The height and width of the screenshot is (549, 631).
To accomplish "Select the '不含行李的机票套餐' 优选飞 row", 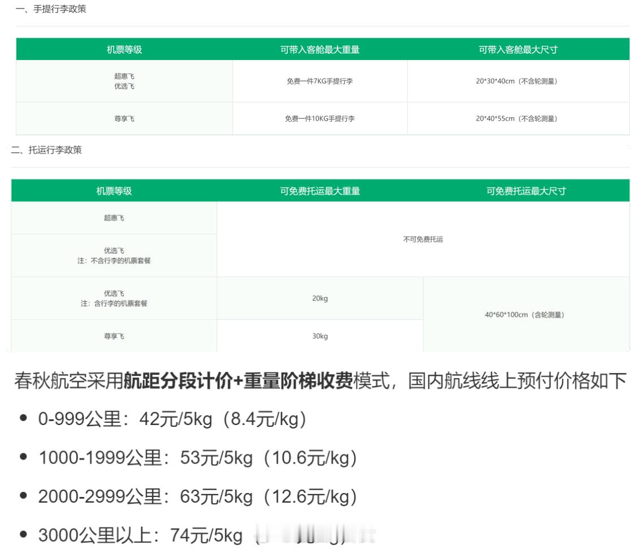I will tap(114, 256).
